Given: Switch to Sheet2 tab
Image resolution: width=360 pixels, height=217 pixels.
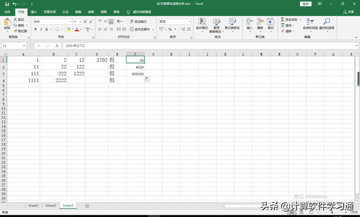Looking at the screenshot, I should pyautogui.click(x=51, y=206).
